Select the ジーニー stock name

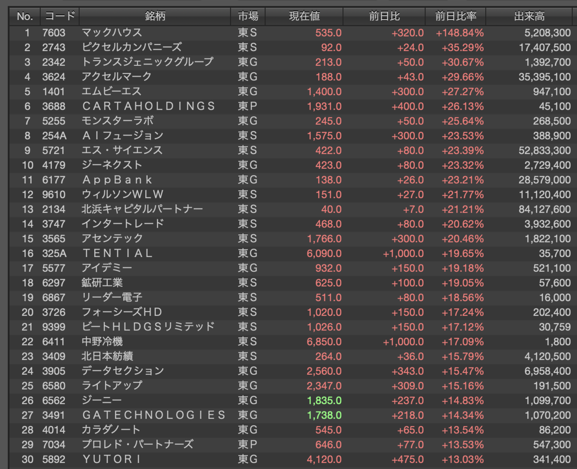pyautogui.click(x=102, y=400)
